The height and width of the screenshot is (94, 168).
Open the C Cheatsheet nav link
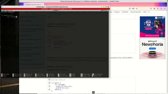pos(125,12)
